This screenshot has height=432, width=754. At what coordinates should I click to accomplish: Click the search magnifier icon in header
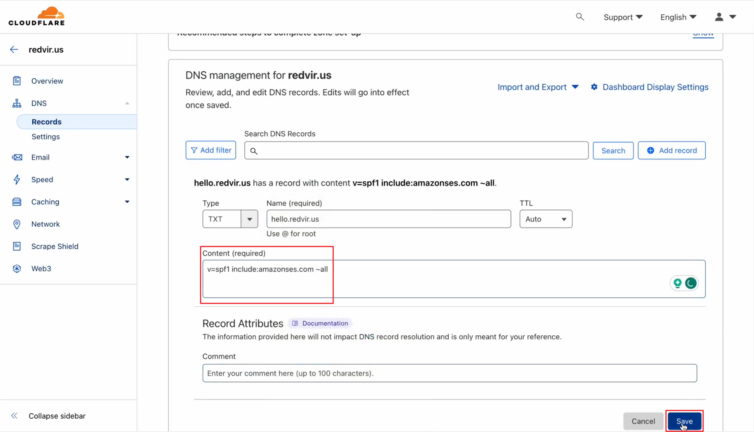(x=579, y=17)
